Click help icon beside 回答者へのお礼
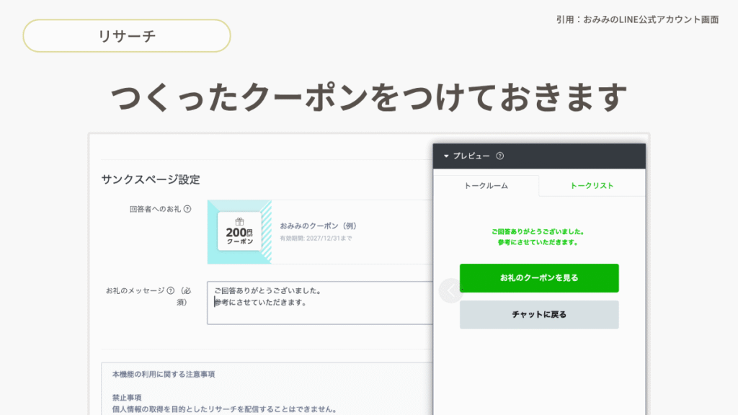738x415 pixels. pyautogui.click(x=187, y=210)
